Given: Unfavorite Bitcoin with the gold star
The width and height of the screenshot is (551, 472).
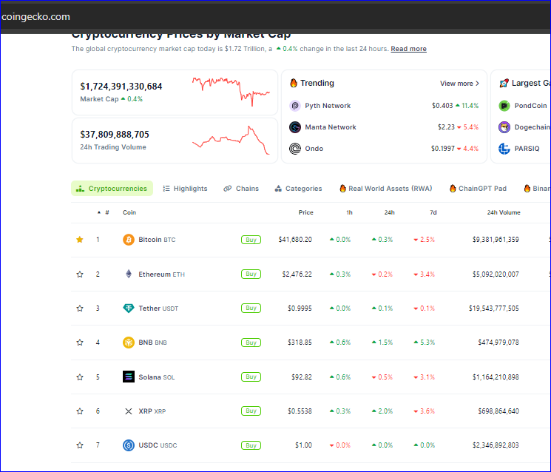Looking at the screenshot, I should pyautogui.click(x=80, y=240).
